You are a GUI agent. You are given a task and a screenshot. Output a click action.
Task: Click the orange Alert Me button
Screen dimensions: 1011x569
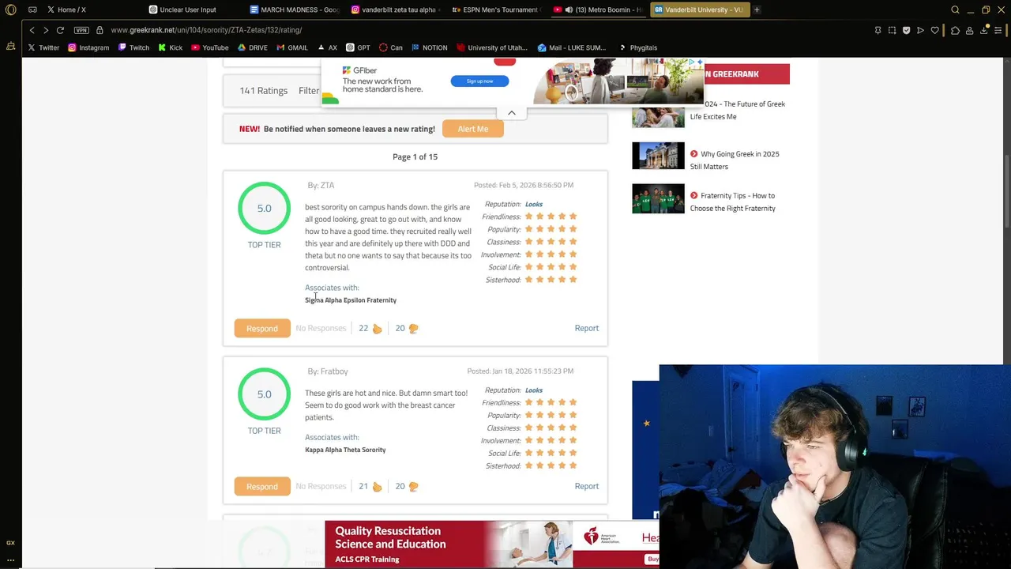click(x=473, y=129)
